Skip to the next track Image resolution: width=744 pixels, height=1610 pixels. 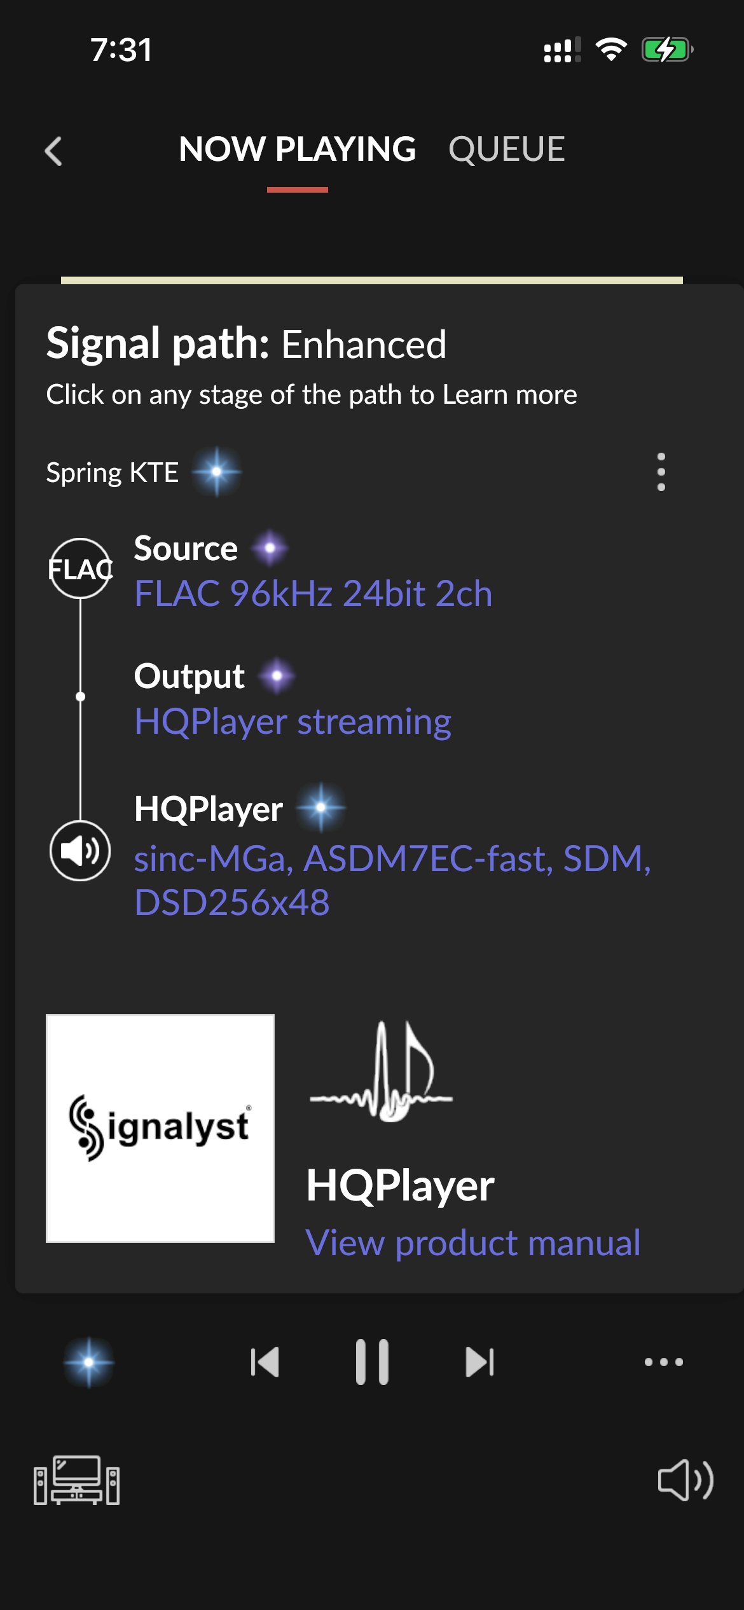pyautogui.click(x=479, y=1362)
